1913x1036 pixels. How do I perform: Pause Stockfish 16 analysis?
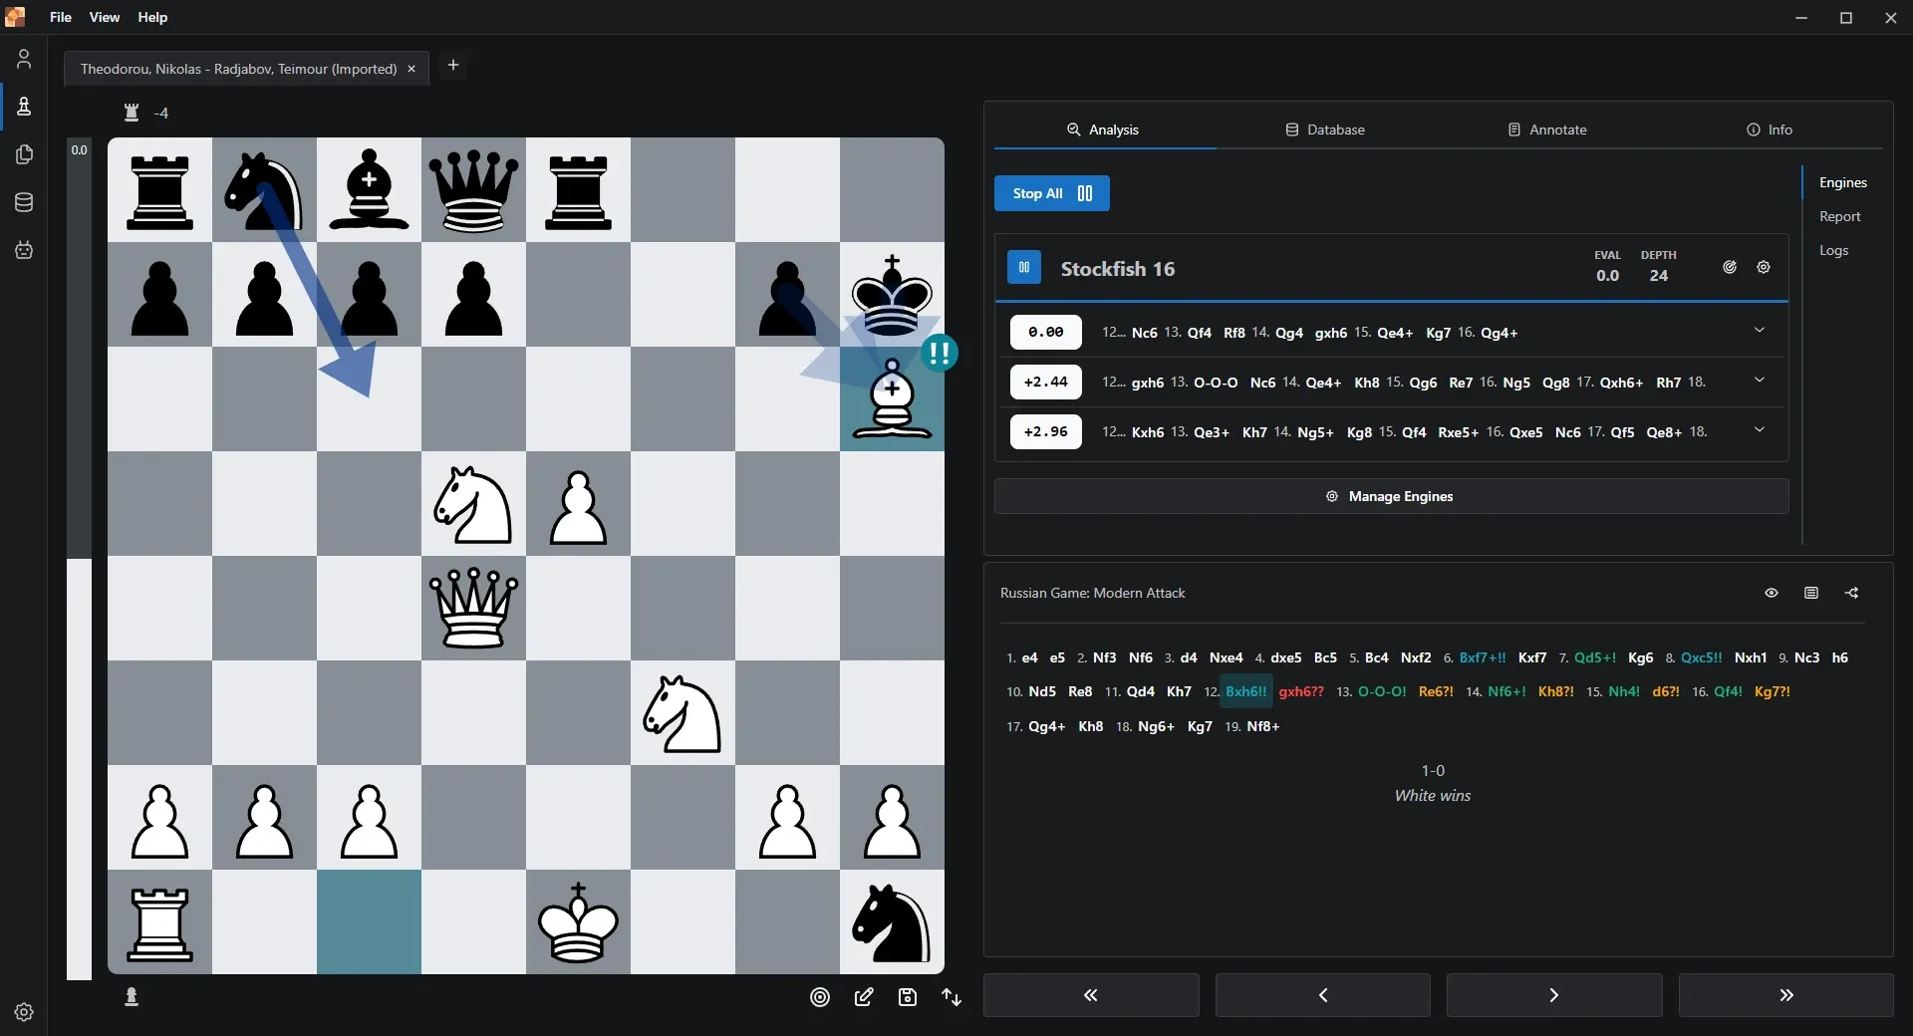click(x=1023, y=267)
